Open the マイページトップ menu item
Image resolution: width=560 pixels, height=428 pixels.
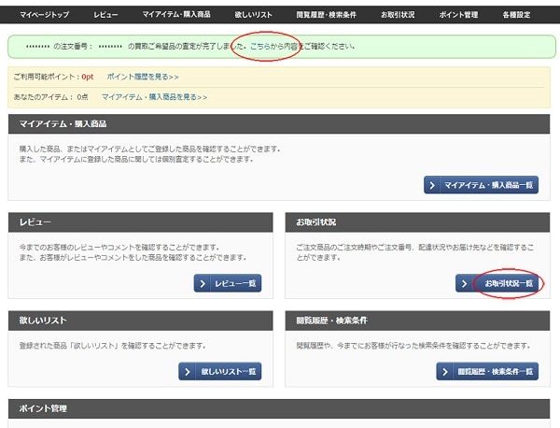coord(44,15)
